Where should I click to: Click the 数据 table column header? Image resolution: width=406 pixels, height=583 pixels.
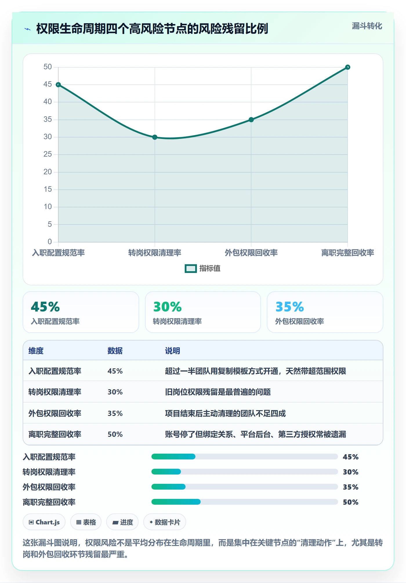tap(115, 351)
